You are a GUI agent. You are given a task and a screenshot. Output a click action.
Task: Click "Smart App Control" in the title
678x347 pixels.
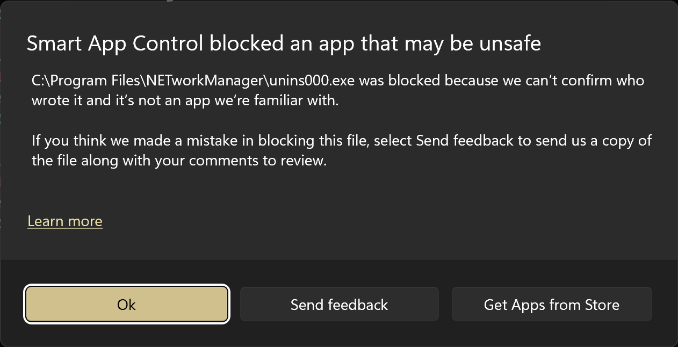[114, 44]
